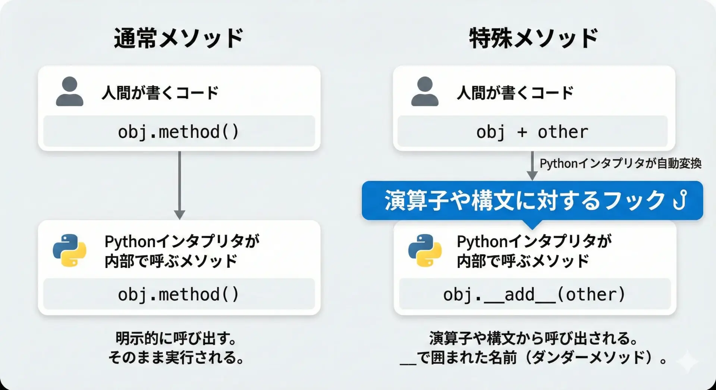Image resolution: width=716 pixels, height=390 pixels.
Task: Click the hook icon in the blue banner
Action: click(680, 200)
